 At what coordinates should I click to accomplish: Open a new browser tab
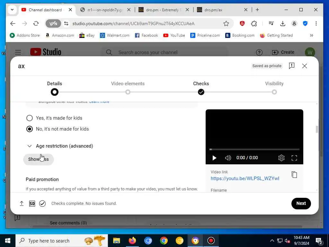coord(257,10)
